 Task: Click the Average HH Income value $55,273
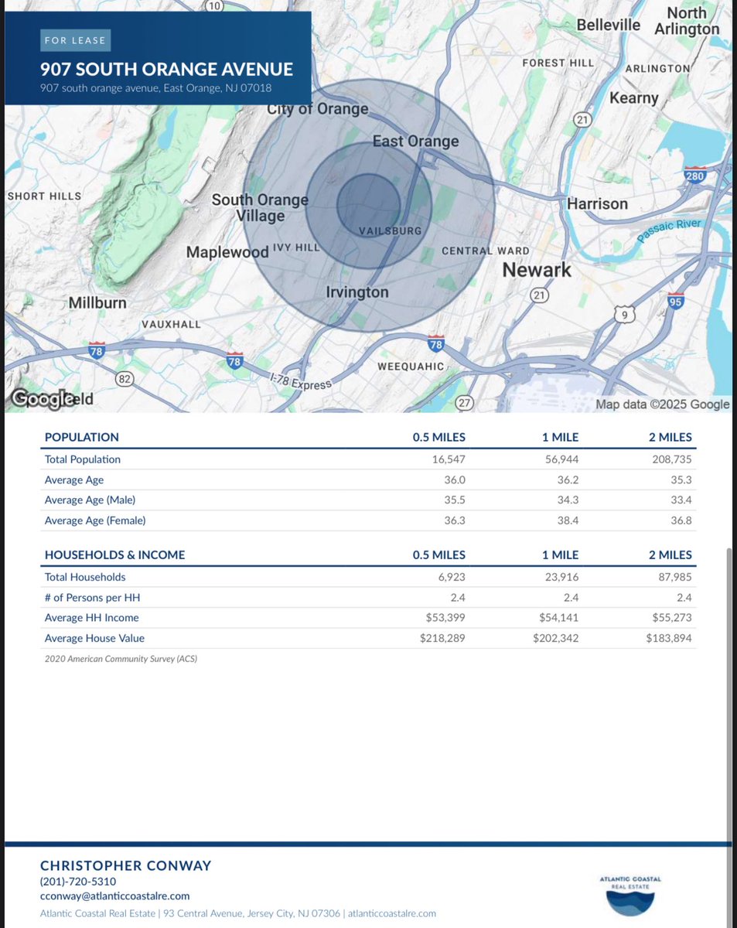(672, 618)
